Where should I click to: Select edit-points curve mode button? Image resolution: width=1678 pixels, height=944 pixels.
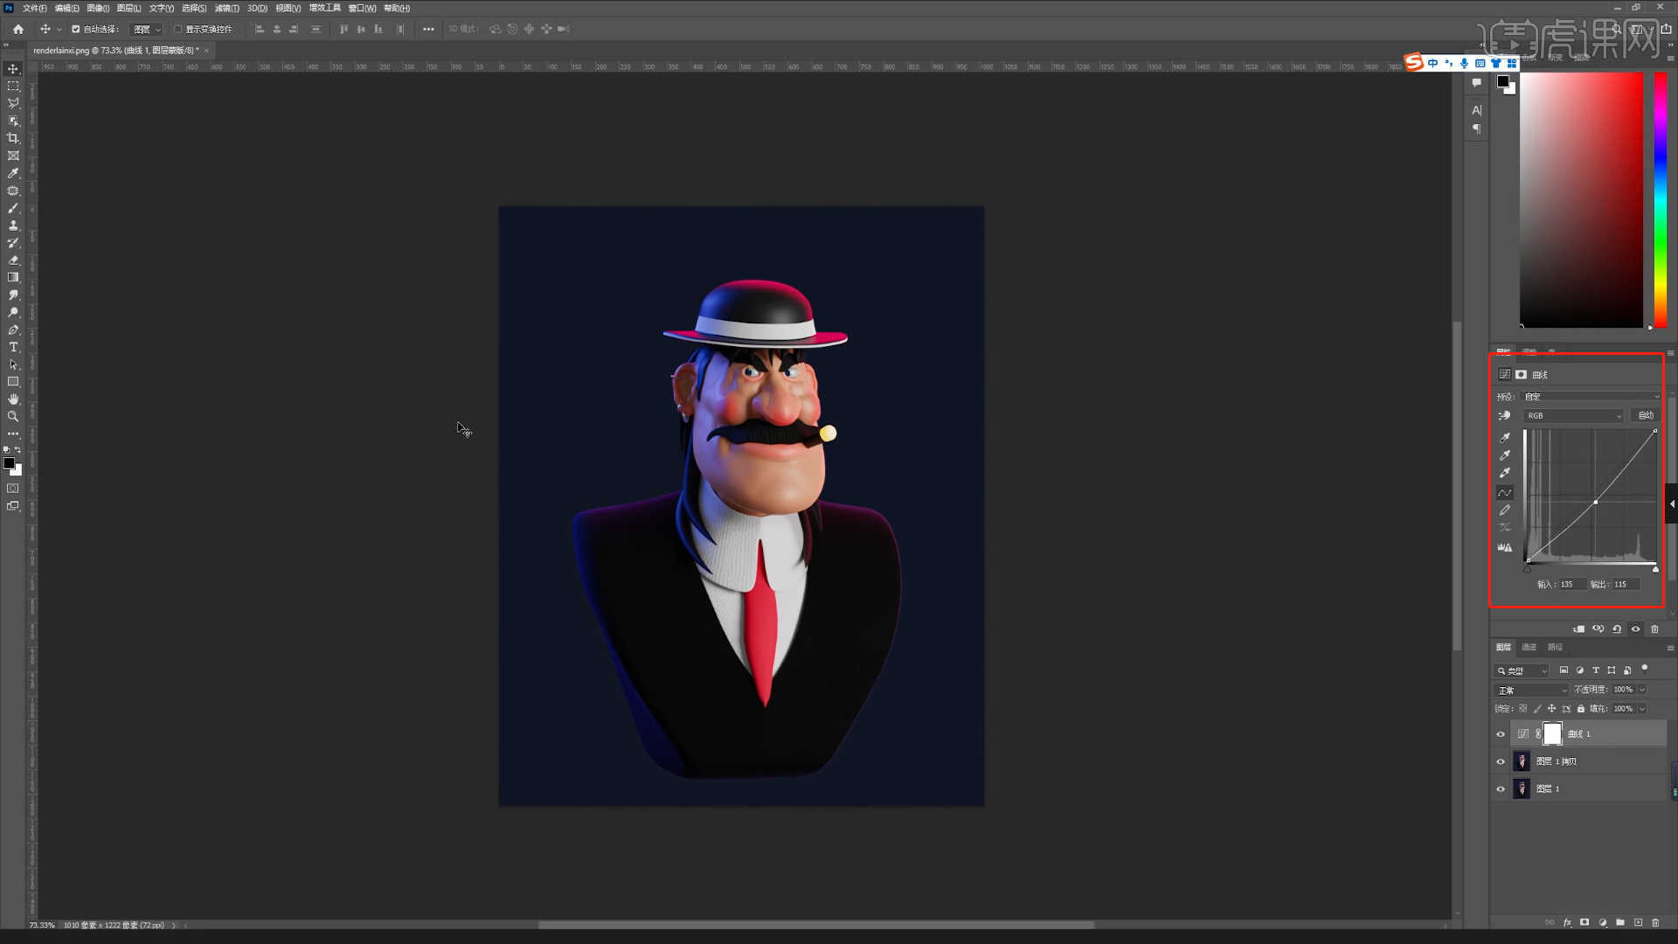[1505, 493]
